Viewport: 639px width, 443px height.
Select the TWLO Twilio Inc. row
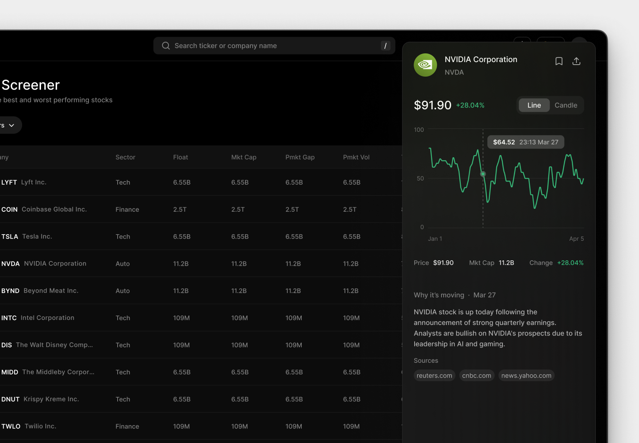201,426
